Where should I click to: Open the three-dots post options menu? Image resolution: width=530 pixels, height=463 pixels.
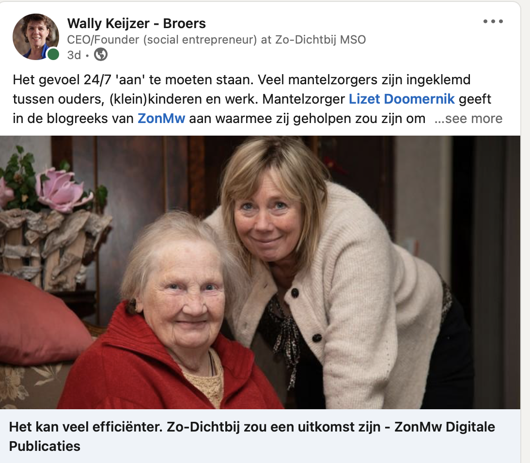pyautogui.click(x=493, y=21)
